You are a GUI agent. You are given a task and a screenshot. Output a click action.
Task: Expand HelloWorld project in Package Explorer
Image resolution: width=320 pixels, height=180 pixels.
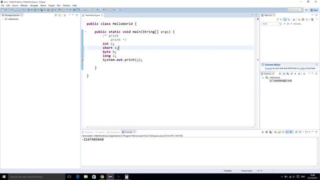pyautogui.click(x=3, y=19)
